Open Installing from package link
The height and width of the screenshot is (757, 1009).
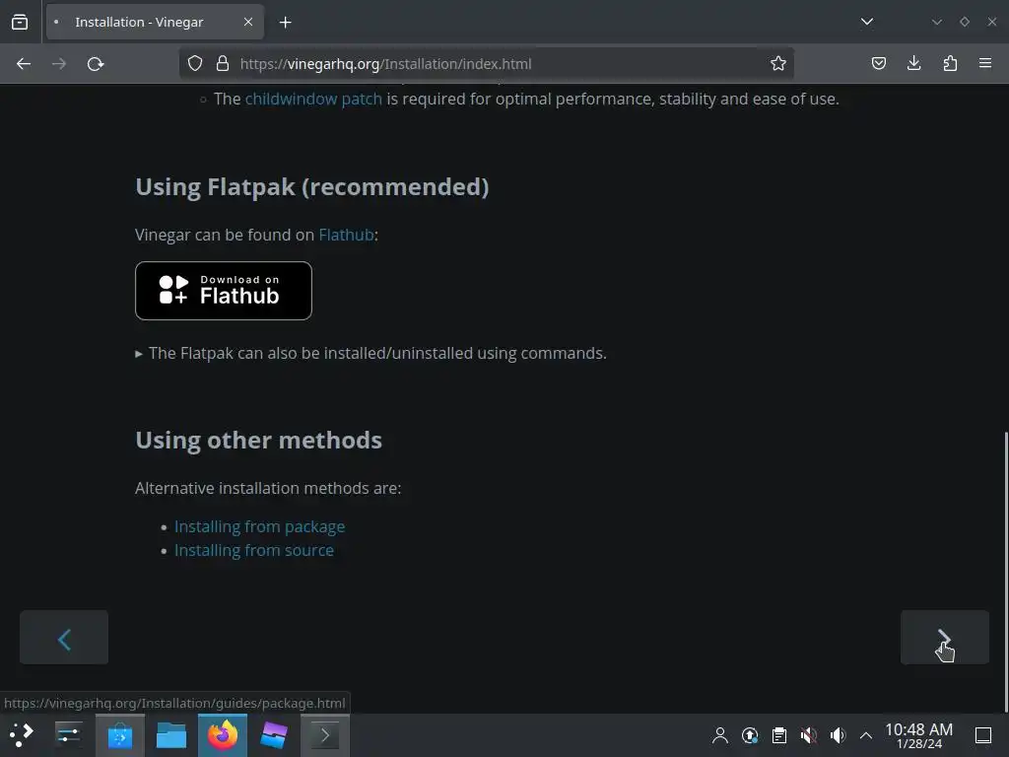point(259,526)
